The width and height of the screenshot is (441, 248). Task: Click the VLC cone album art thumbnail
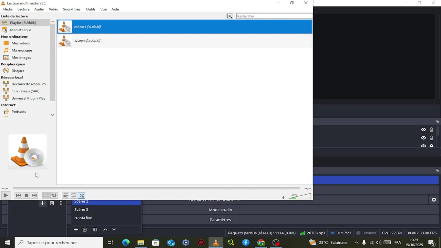point(28,152)
